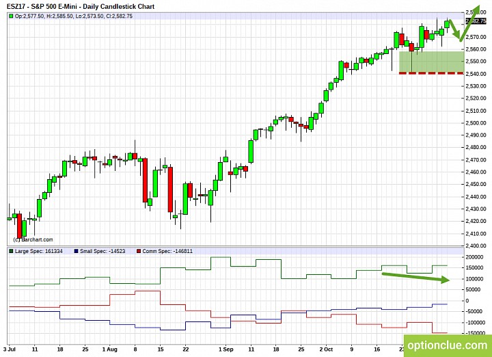Image resolution: width=492 pixels, height=357 pixels.
Task: Click the 'Op:2,577.50' open price text
Action: pyautogui.click(x=29, y=16)
